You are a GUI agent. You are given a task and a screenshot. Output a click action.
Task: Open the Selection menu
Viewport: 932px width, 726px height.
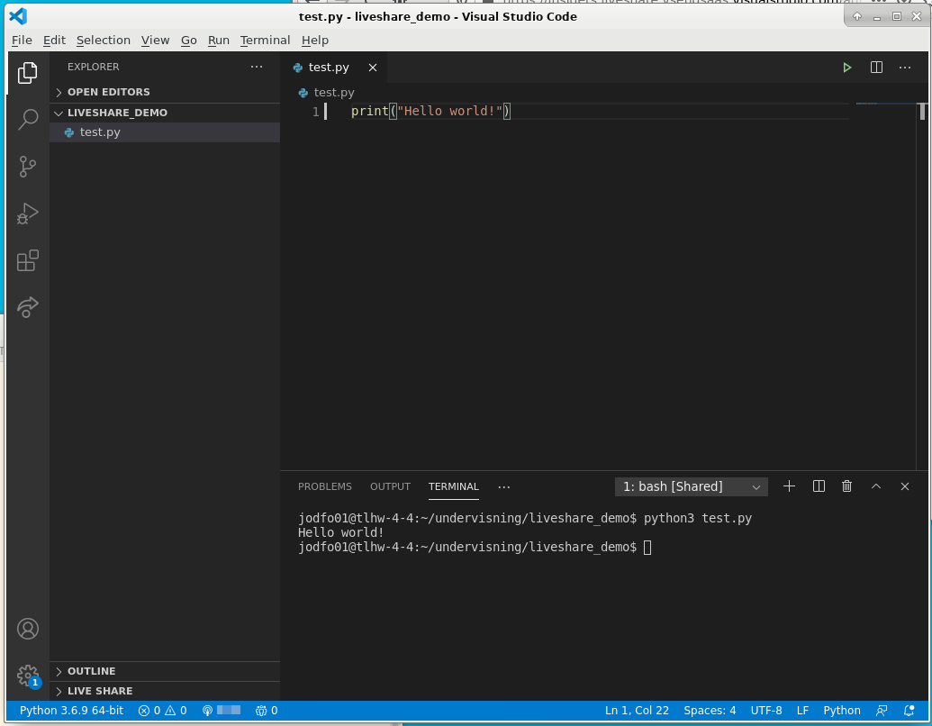coord(104,40)
